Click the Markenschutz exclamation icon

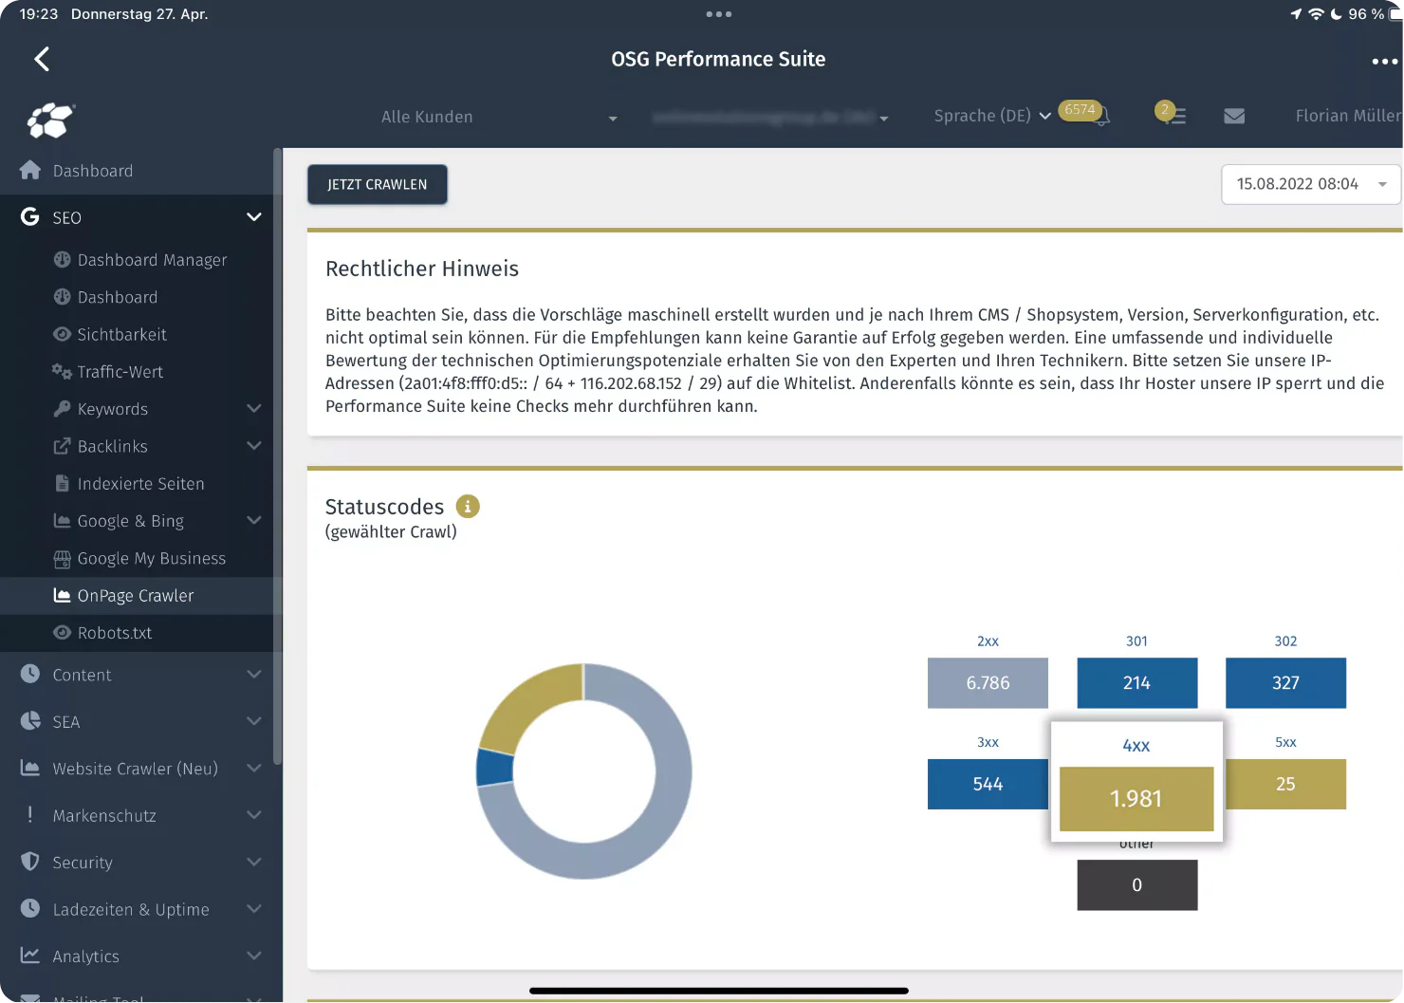coord(30,814)
